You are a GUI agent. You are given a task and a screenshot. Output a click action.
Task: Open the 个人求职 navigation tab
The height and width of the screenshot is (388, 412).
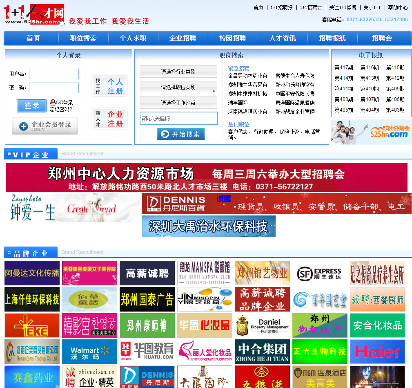[x=133, y=38]
